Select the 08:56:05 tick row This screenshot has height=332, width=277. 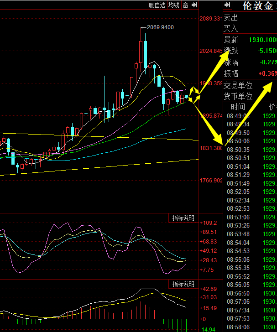(x=252, y=285)
